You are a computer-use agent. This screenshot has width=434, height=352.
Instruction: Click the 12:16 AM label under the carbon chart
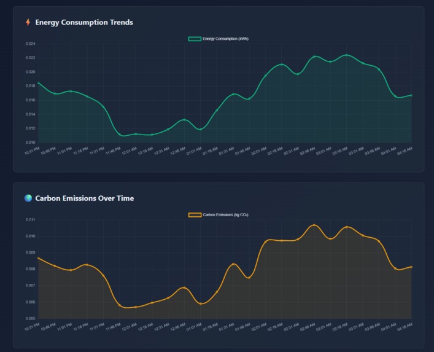(145, 327)
